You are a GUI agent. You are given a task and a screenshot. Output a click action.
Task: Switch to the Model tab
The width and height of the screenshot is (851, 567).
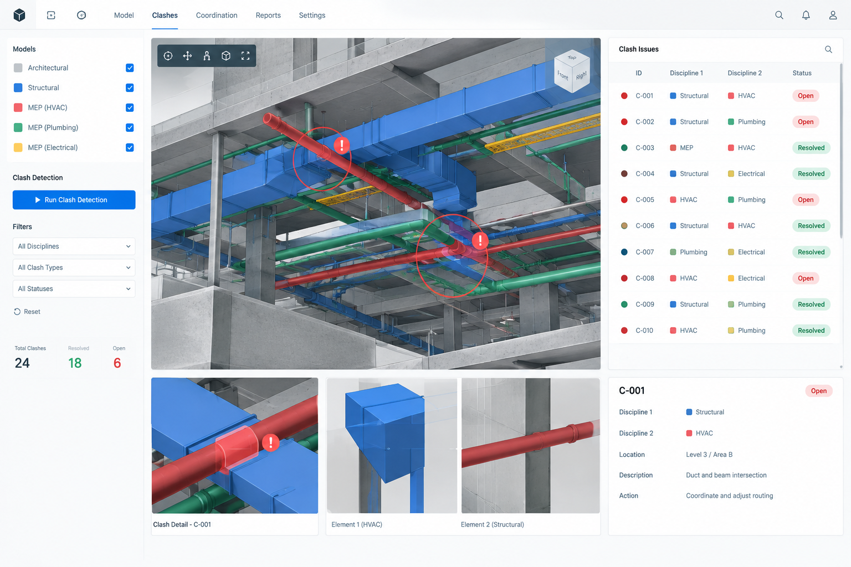tap(124, 16)
